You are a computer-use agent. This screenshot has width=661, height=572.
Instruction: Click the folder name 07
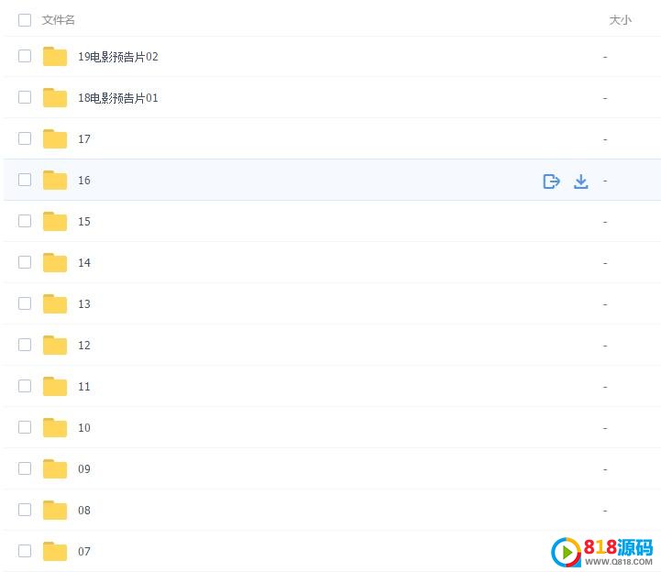(84, 552)
